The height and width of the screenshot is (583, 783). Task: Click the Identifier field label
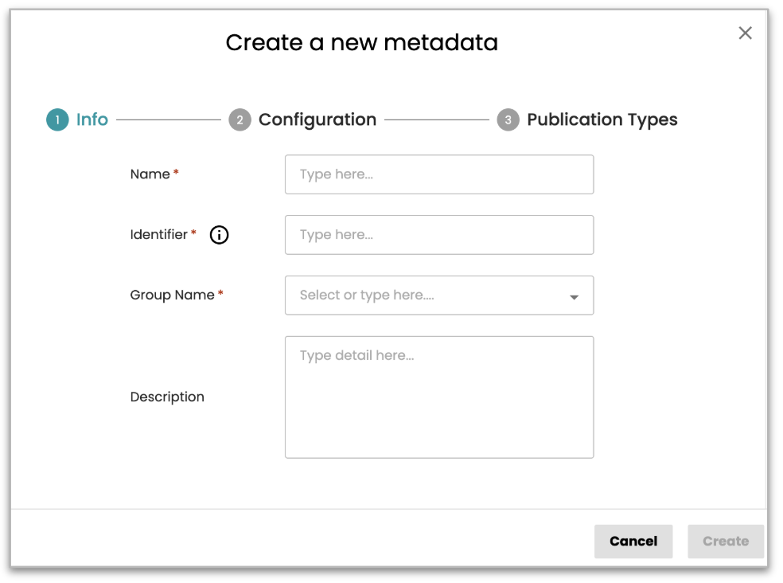pyautogui.click(x=159, y=235)
